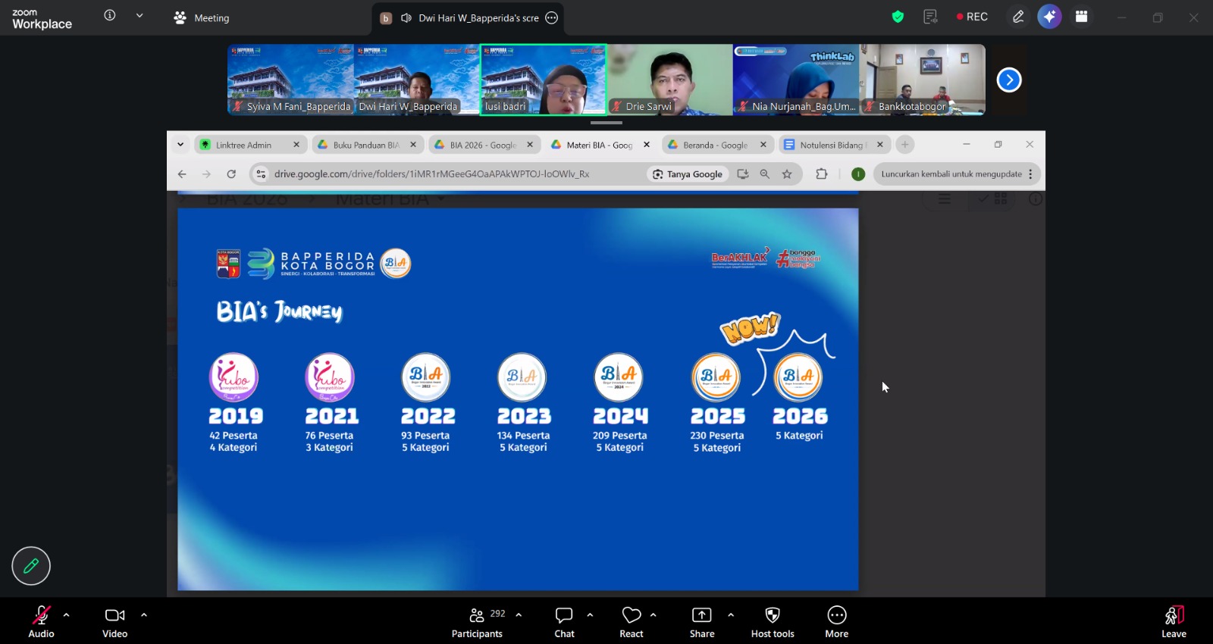Close the Beranda tab

pyautogui.click(x=763, y=145)
